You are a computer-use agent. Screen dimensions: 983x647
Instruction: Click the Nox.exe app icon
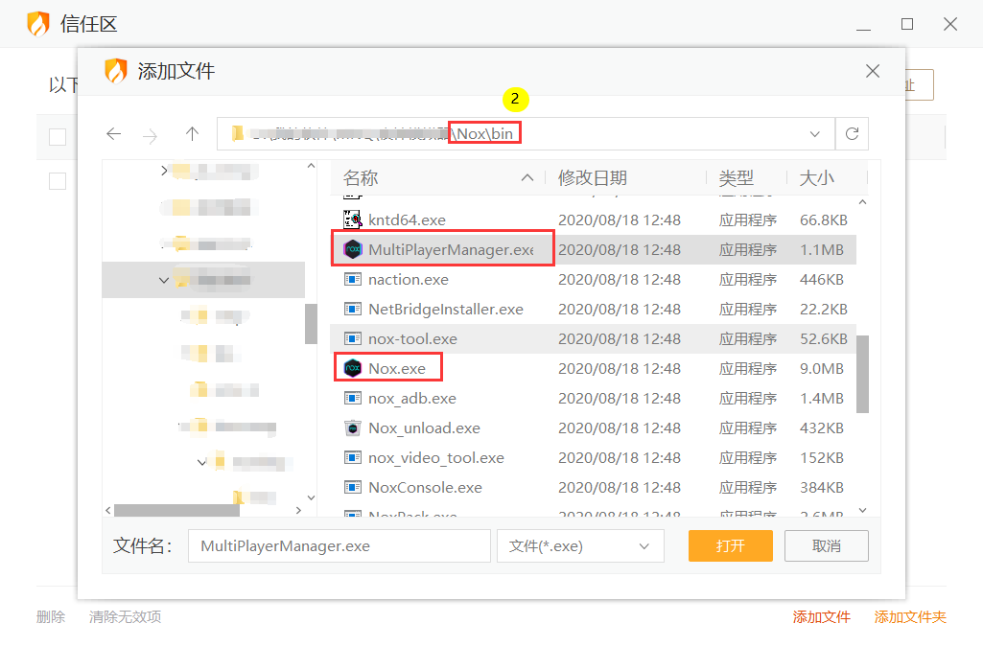pos(353,368)
